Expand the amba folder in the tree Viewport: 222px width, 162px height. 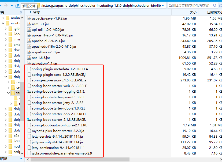pyautogui.click(x=3, y=18)
